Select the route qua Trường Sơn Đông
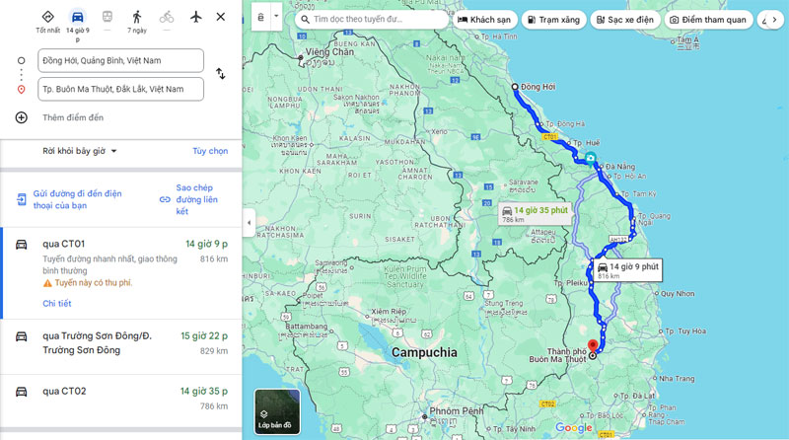 click(120, 347)
